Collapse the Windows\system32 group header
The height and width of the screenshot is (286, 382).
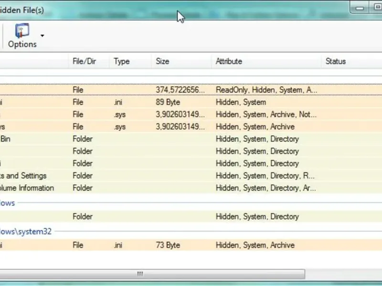(26, 232)
